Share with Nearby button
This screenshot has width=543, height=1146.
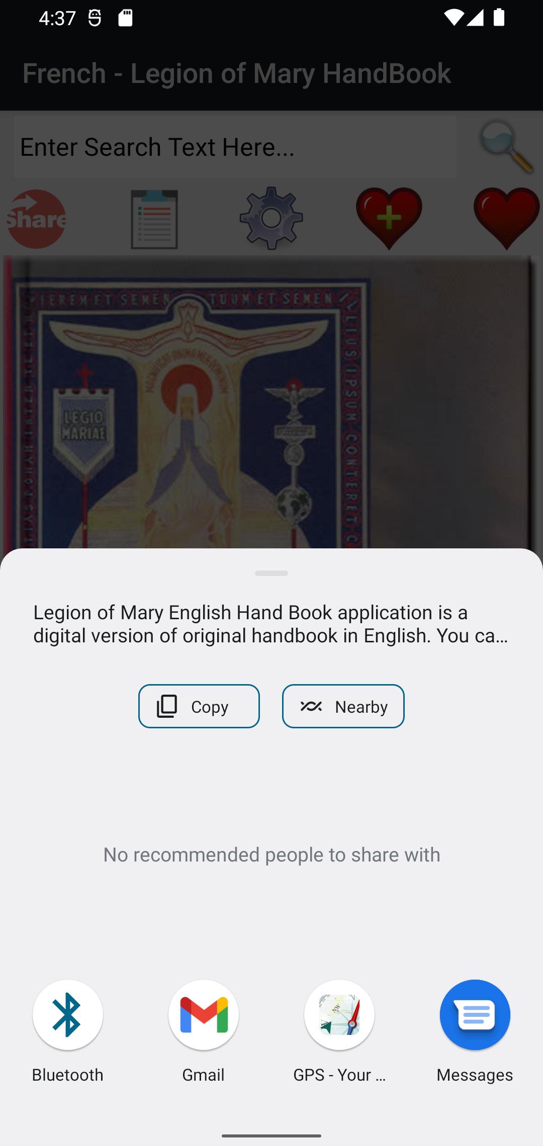coord(343,706)
